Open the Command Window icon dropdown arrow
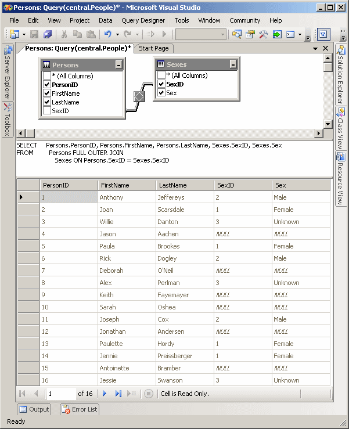 coord(300,34)
